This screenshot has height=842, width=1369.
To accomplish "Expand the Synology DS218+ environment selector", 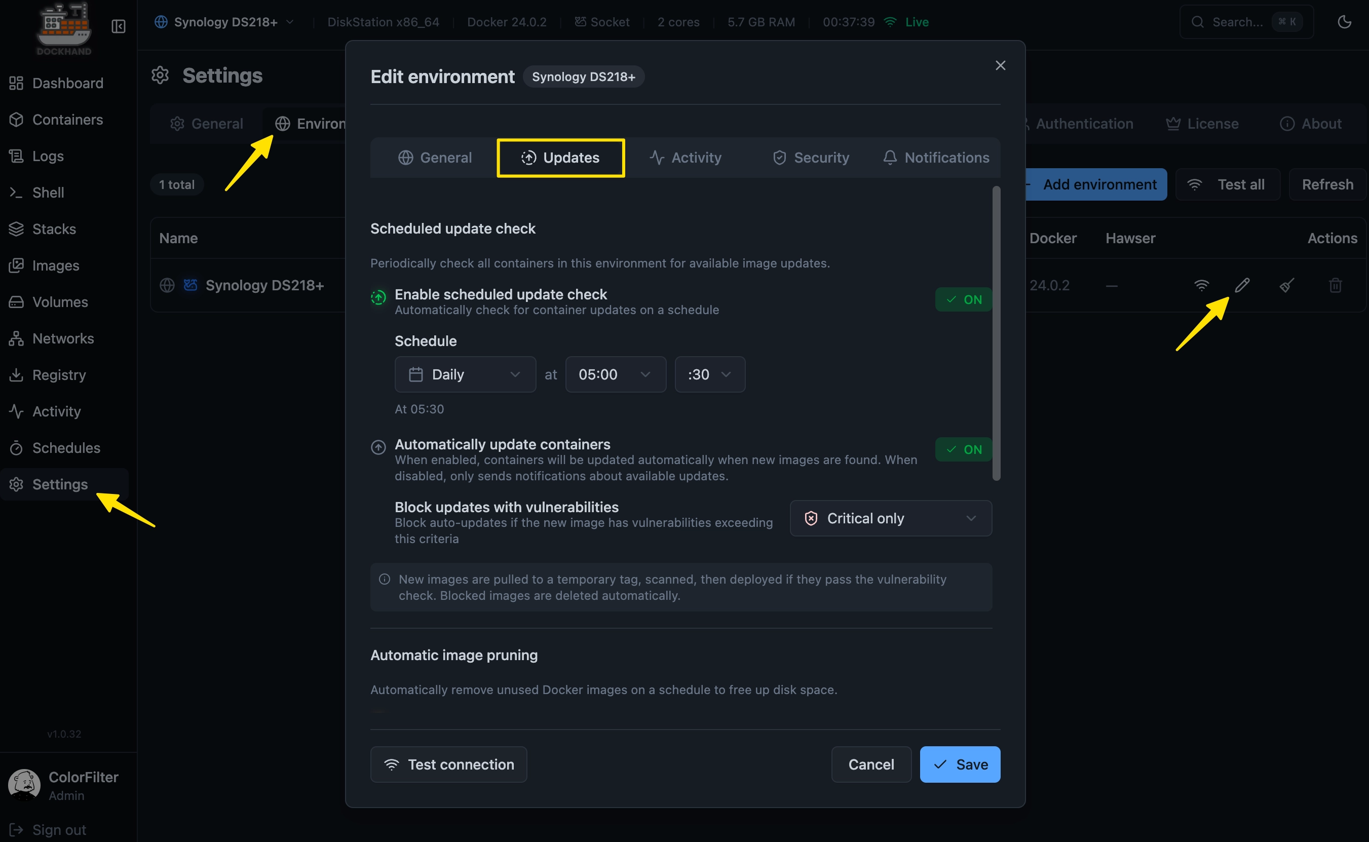I will click(224, 22).
